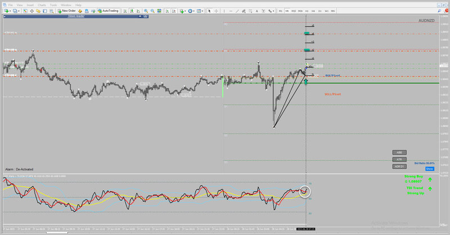Select the crosshair tool
Viewport: 450px width, 235px height.
(x=216, y=11)
